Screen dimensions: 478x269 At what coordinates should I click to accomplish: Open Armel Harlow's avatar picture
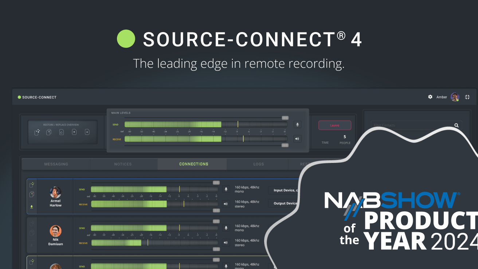pos(56,192)
